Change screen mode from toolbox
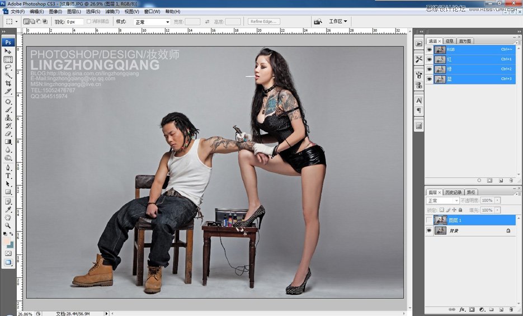 coord(8,262)
